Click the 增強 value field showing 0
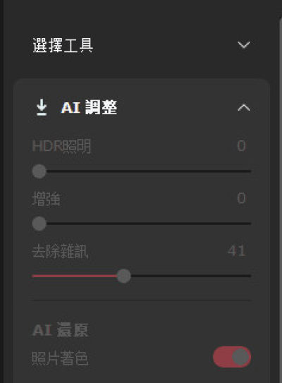The width and height of the screenshot is (282, 383). point(242,198)
